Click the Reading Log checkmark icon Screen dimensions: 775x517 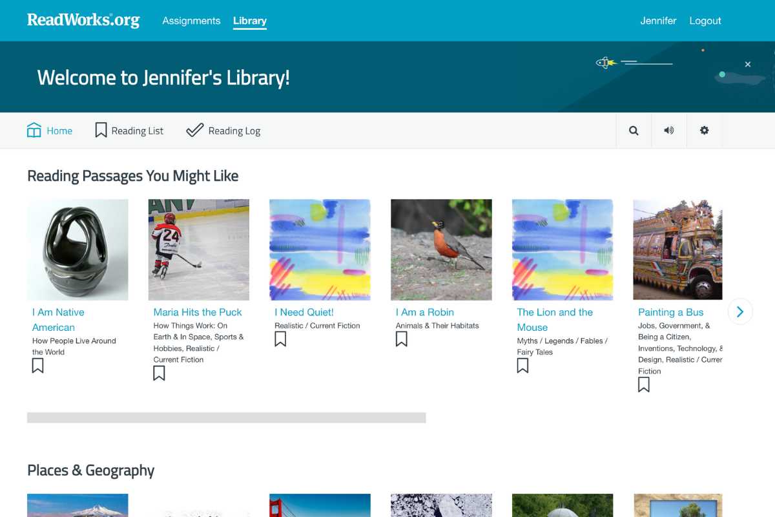(194, 131)
